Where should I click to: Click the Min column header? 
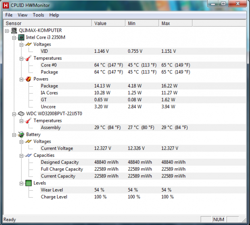142,23
